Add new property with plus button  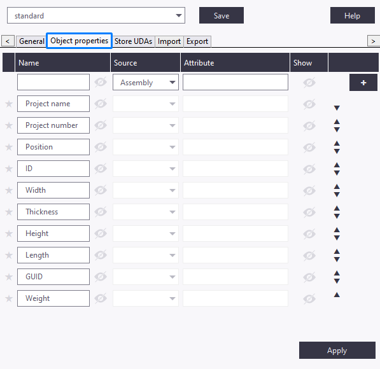pos(363,83)
